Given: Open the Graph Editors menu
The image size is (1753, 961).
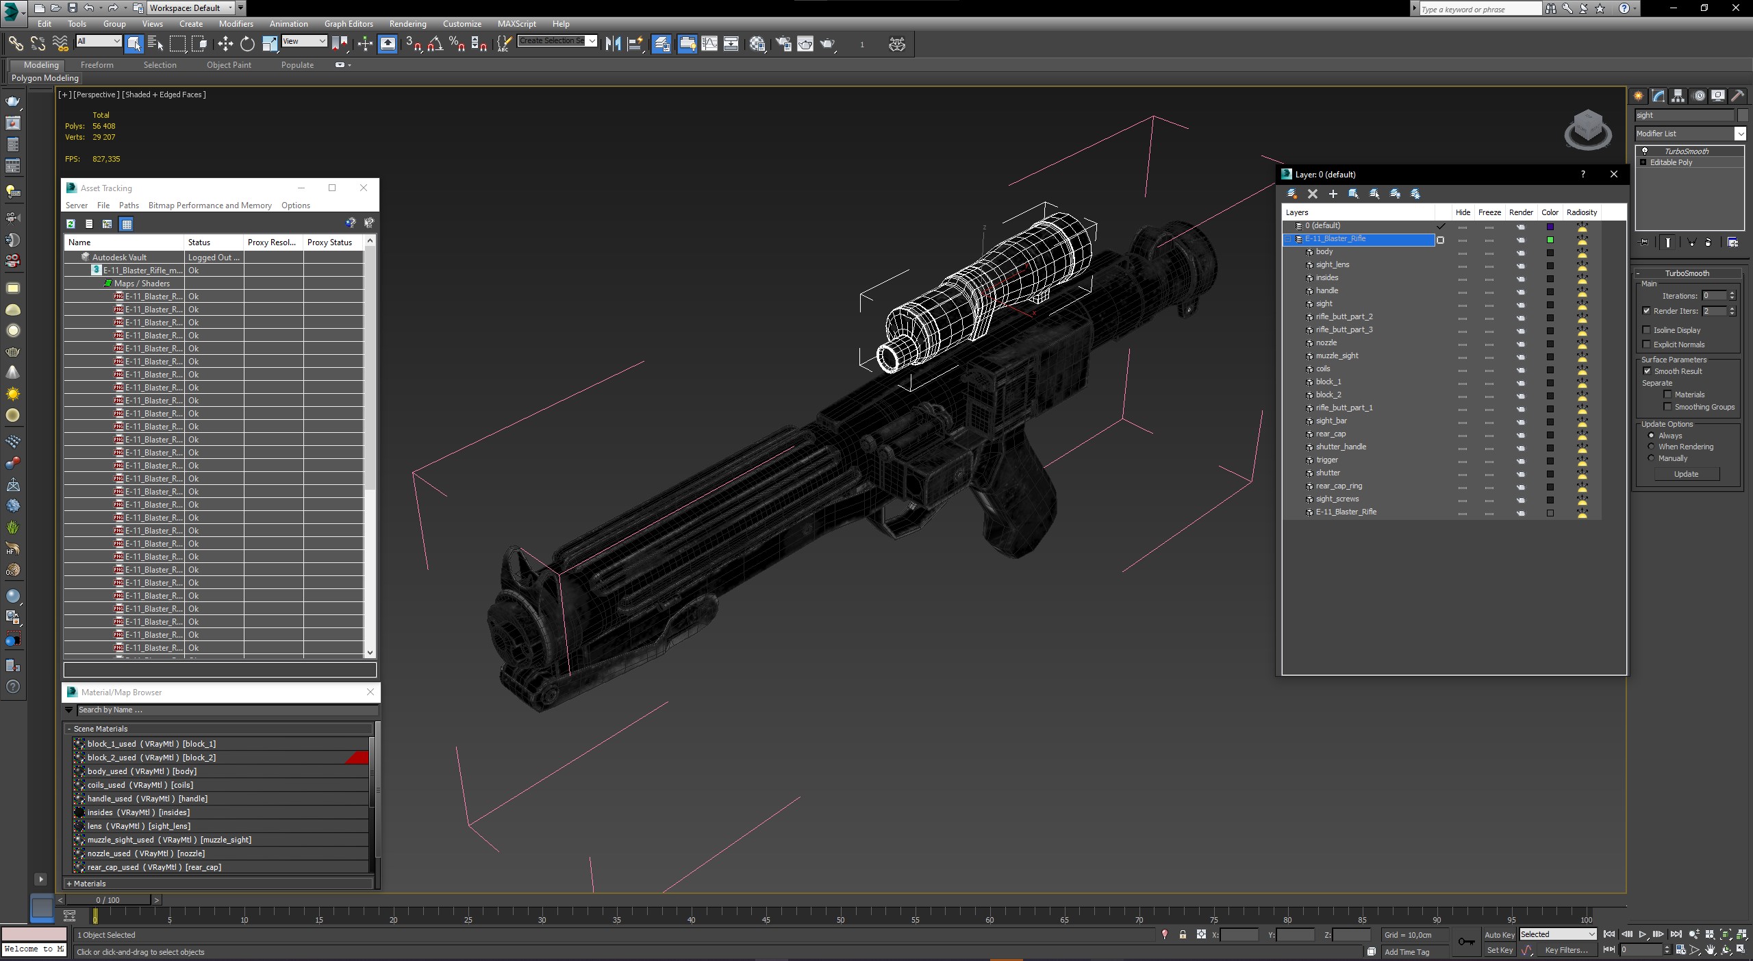Looking at the screenshot, I should (x=349, y=24).
